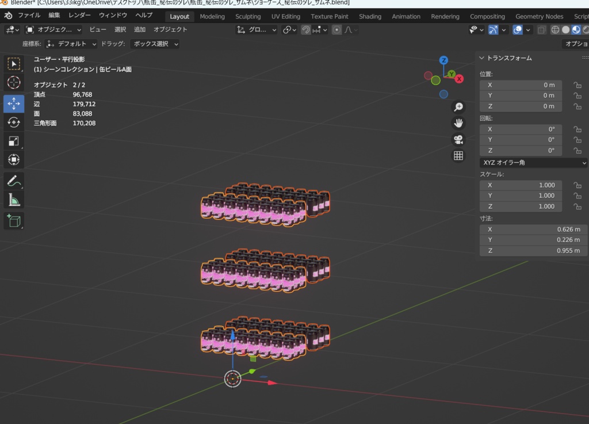This screenshot has height=424, width=589.
Task: Toggle proportional editing
Action: point(337,30)
